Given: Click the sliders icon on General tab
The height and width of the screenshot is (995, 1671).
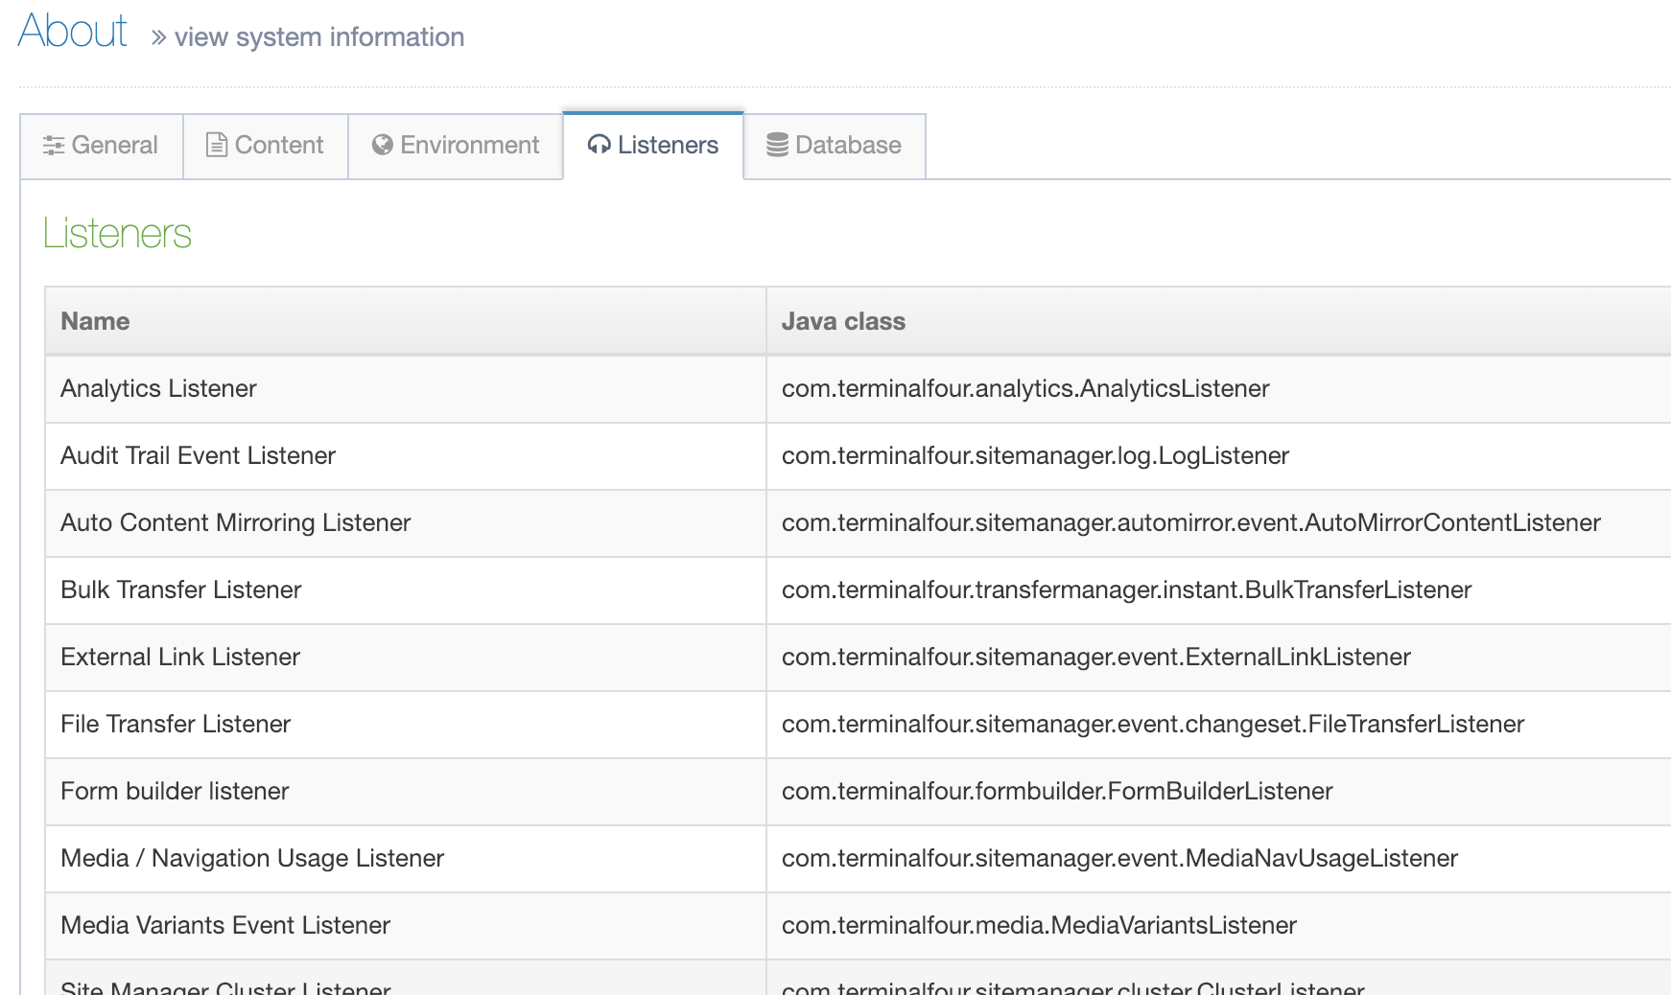Looking at the screenshot, I should click(x=54, y=146).
